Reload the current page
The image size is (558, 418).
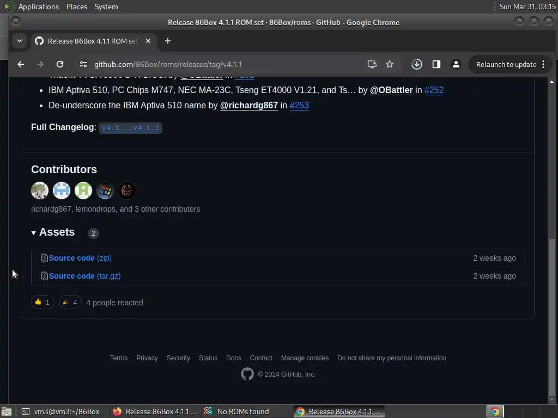(x=60, y=64)
